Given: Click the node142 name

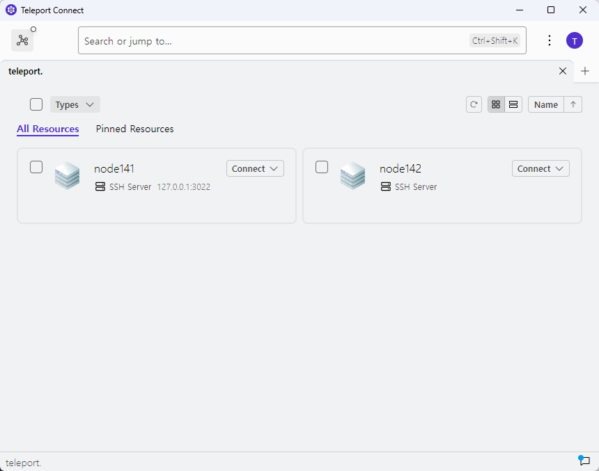Looking at the screenshot, I should (x=400, y=168).
